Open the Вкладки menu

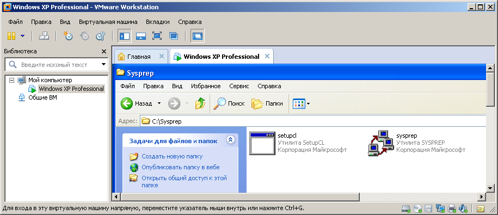coord(158,22)
